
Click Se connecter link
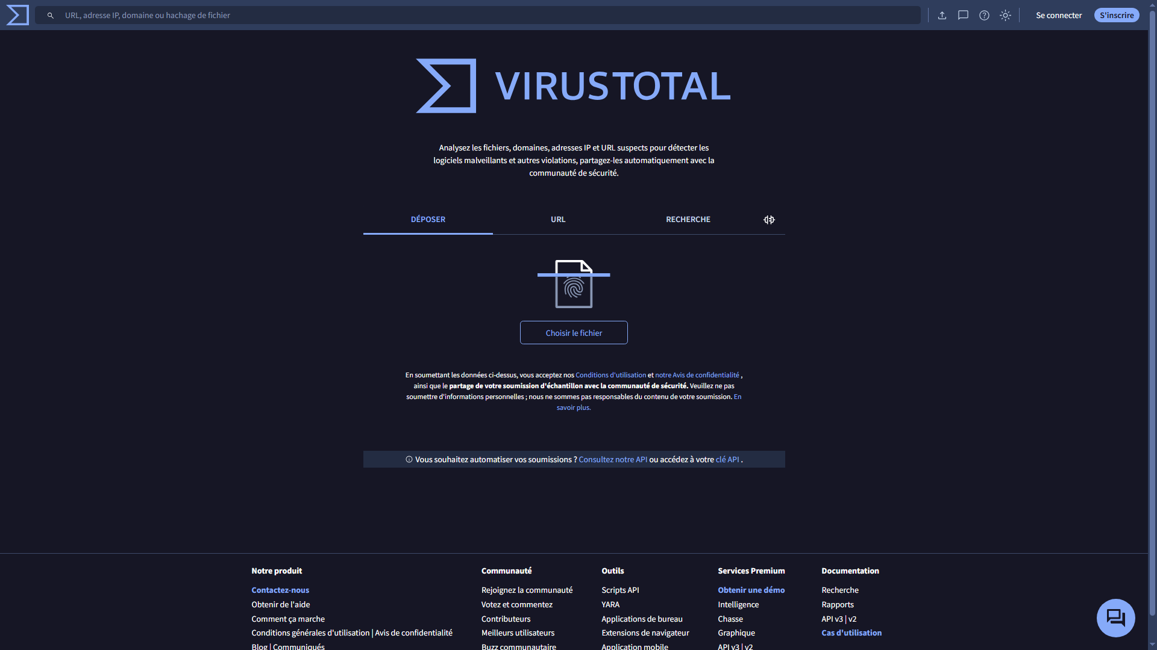pos(1059,16)
